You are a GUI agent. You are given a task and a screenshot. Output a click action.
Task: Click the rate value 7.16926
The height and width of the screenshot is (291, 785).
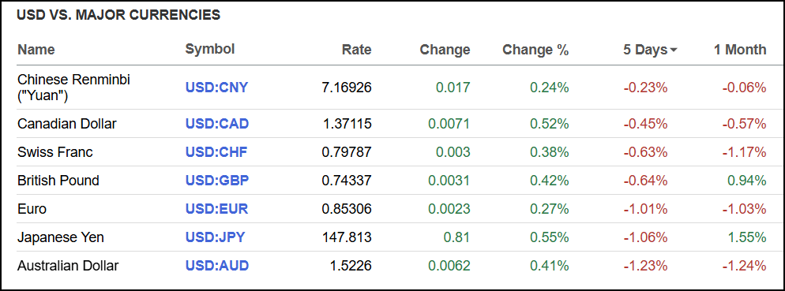tap(347, 88)
